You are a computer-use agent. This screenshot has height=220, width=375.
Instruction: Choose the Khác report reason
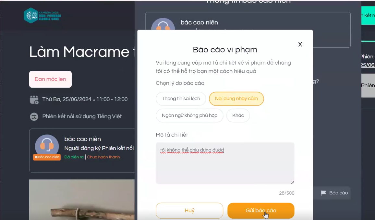(238, 115)
